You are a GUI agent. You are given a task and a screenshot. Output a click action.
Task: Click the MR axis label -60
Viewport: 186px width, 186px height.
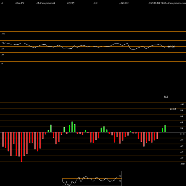(x=182, y=152)
